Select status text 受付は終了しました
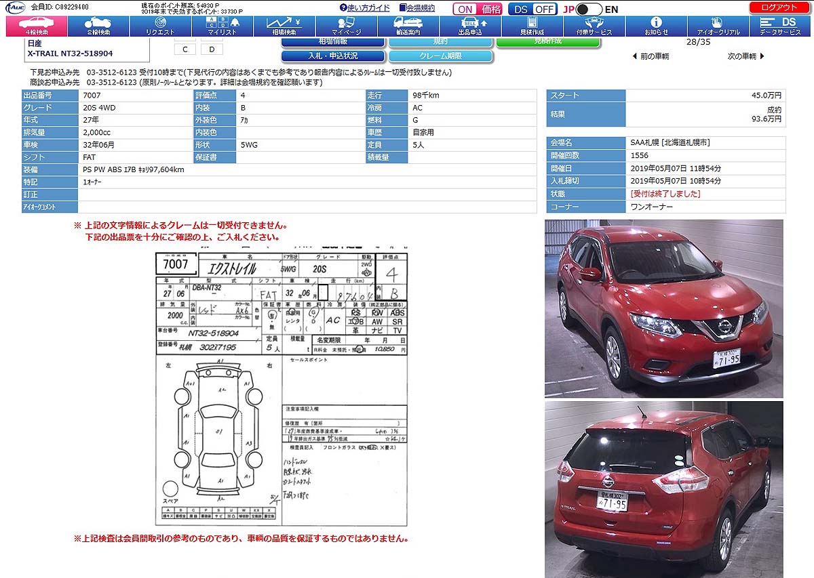The image size is (814, 578). pos(666,194)
